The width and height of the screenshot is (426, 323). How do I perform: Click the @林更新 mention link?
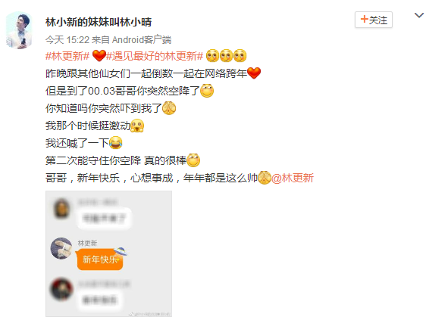(293, 179)
